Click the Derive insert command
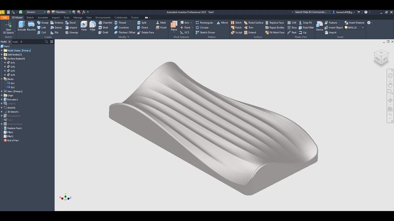Image resolution: width=394 pixels, height=221 pixels. [x=320, y=26]
